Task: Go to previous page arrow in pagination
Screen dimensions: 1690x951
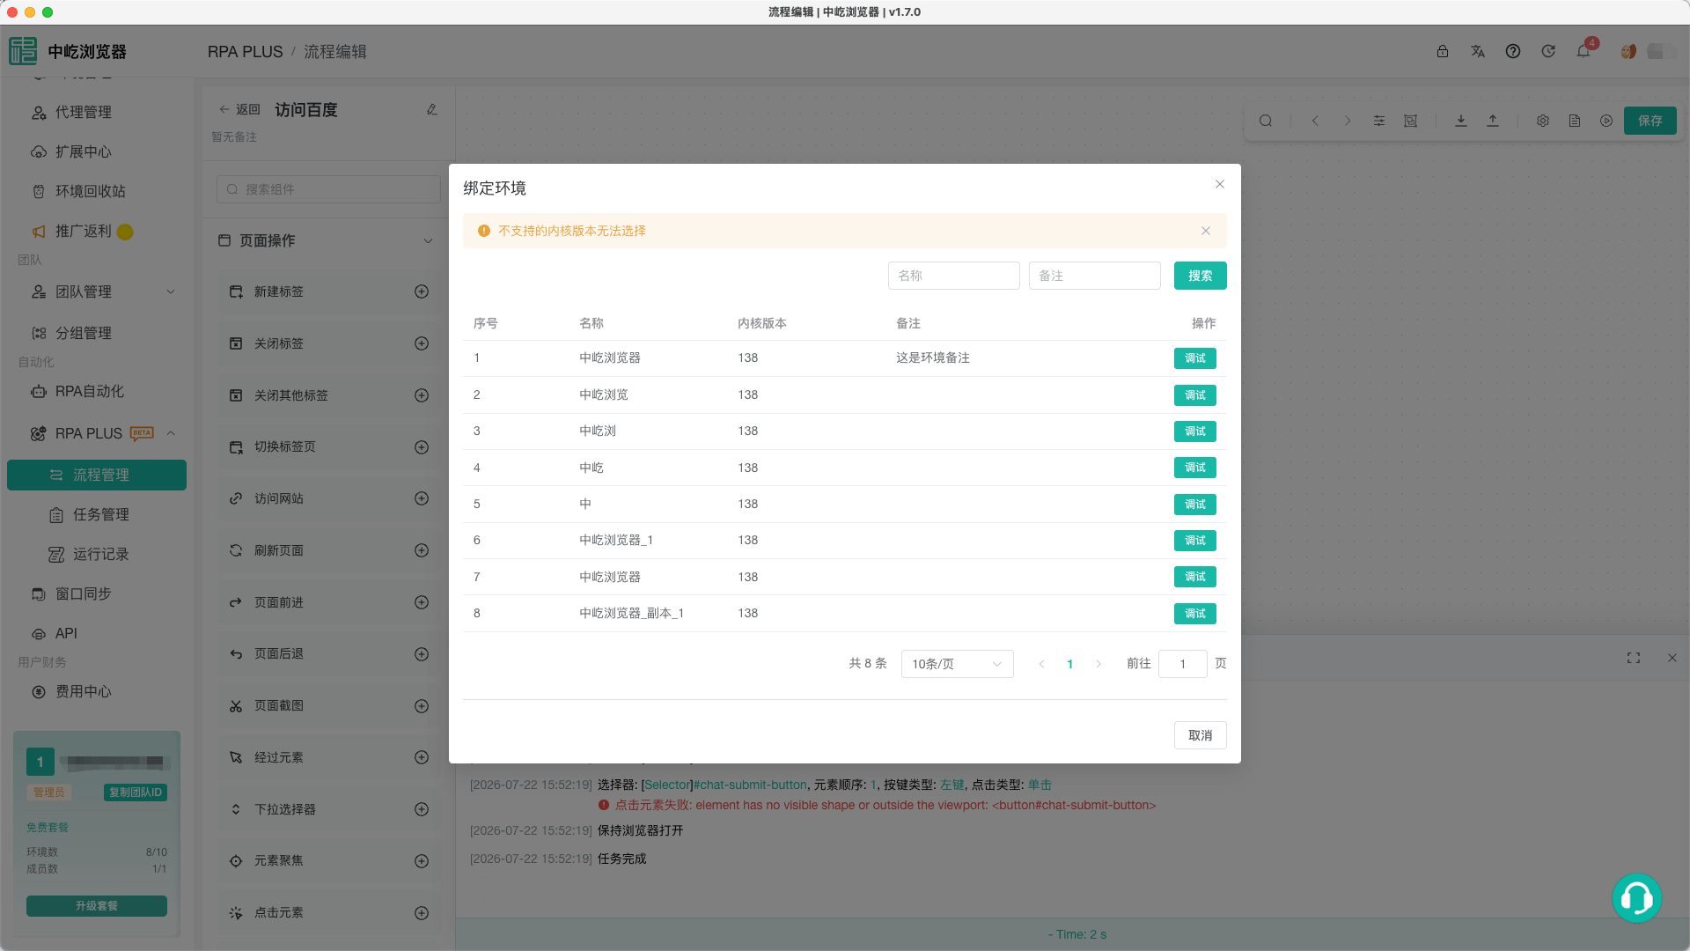Action: coord(1042,664)
